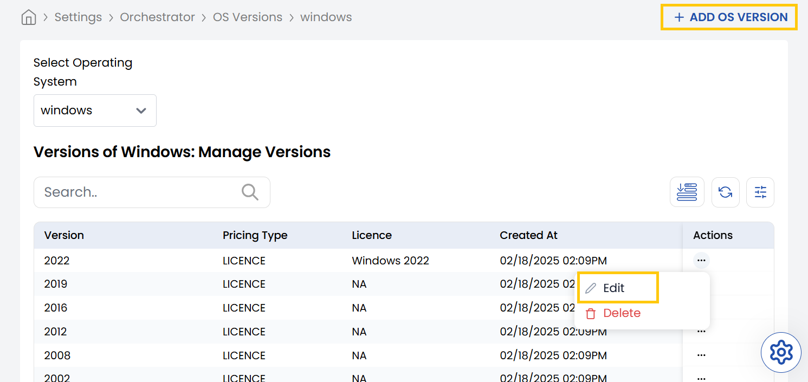Navigate to Orchestrator breadcrumb link

click(x=157, y=17)
